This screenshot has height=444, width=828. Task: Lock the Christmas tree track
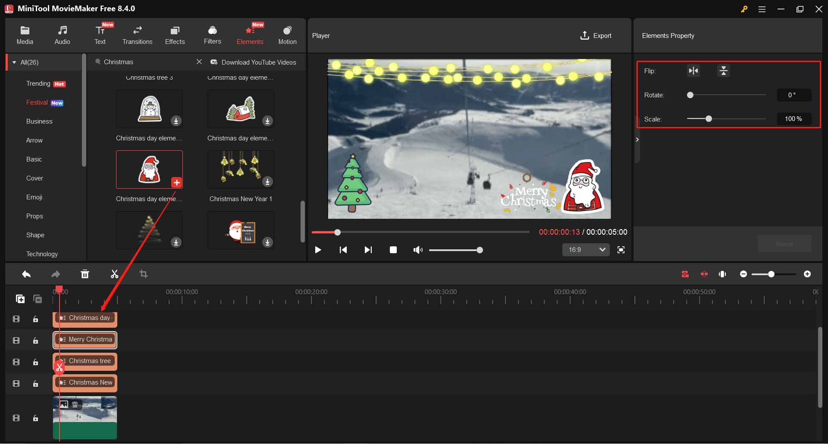pyautogui.click(x=35, y=362)
